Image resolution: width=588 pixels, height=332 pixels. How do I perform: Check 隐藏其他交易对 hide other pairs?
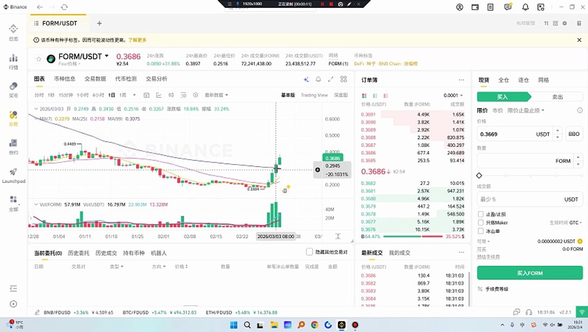tap(309, 252)
